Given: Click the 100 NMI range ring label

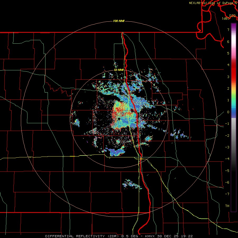Looking at the screenshot, I should tap(119, 21).
